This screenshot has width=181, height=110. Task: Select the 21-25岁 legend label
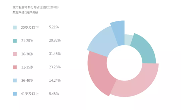pos(27,41)
